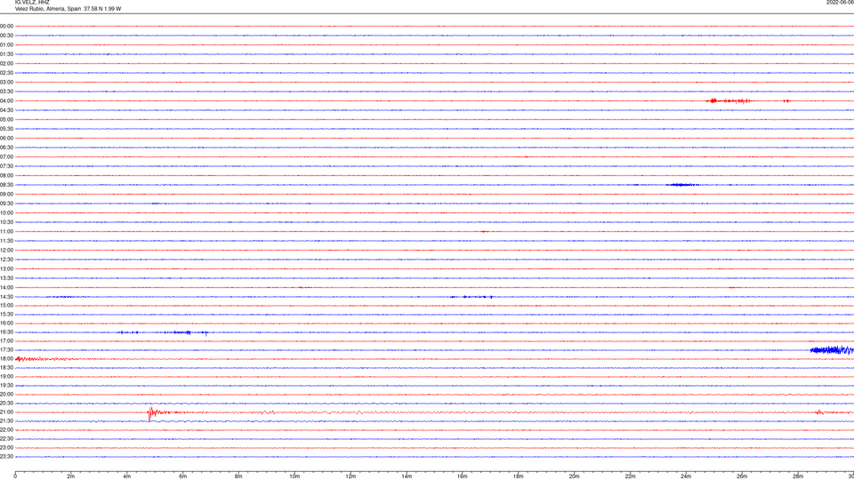The image size is (854, 480).
Task: Select the 18:00 row label
Action: [x=7, y=358]
